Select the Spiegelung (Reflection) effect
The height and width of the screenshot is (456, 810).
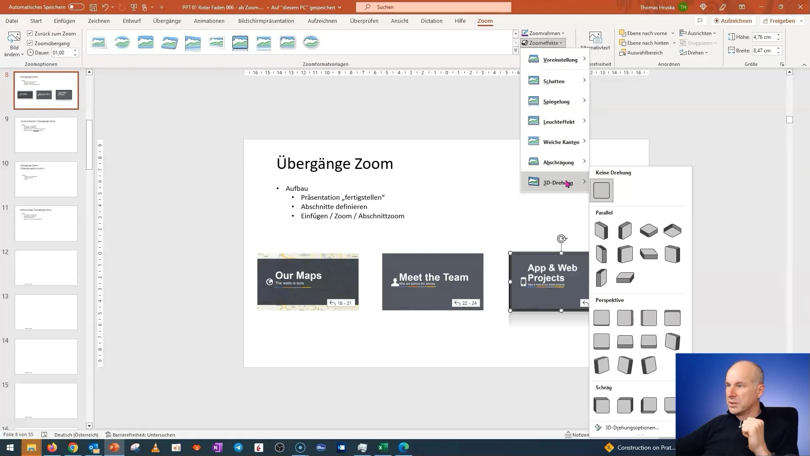click(x=556, y=101)
